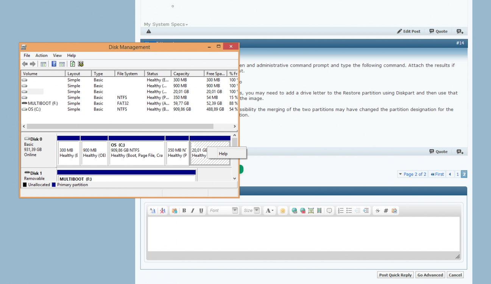Image resolution: width=491 pixels, height=284 pixels.
Task: Click the Insert Image icon in editor
Action: pyautogui.click(x=311, y=211)
